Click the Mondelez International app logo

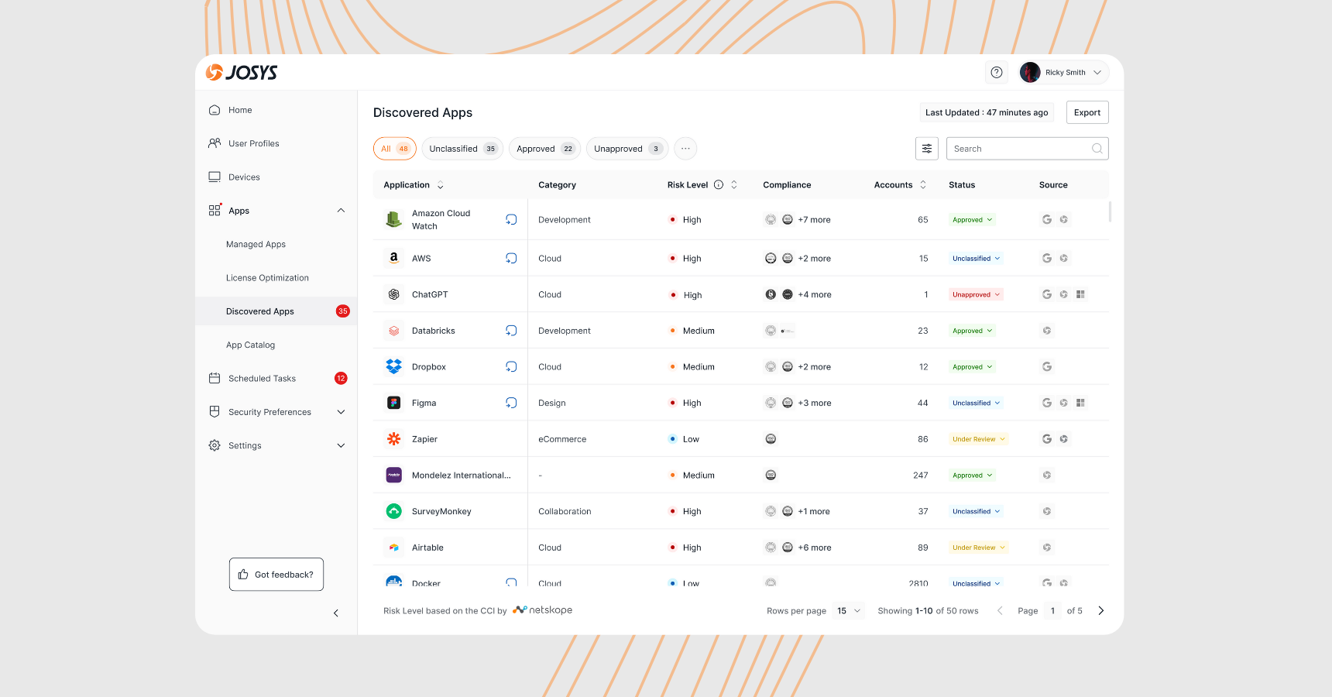click(x=394, y=476)
